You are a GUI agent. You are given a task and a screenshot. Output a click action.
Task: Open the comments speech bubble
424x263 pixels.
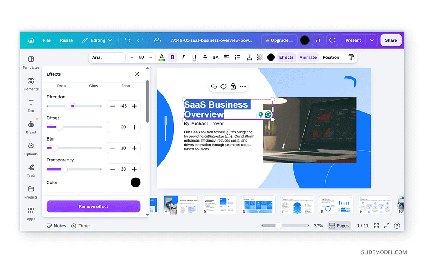pyautogui.click(x=332, y=40)
